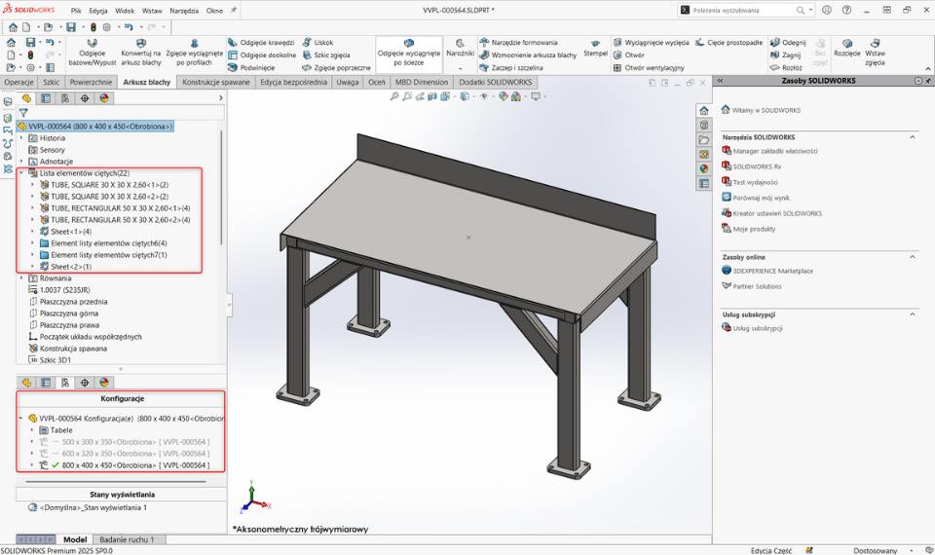Select Konwertuj na arkusz blachy tool
935x555 pixels.
point(140,53)
